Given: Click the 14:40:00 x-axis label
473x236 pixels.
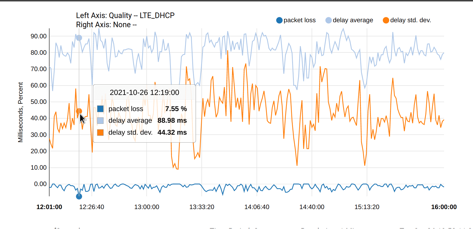Looking at the screenshot, I should click(x=312, y=207).
